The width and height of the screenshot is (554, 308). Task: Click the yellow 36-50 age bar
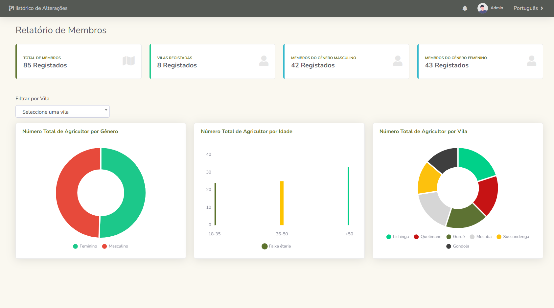(x=282, y=203)
